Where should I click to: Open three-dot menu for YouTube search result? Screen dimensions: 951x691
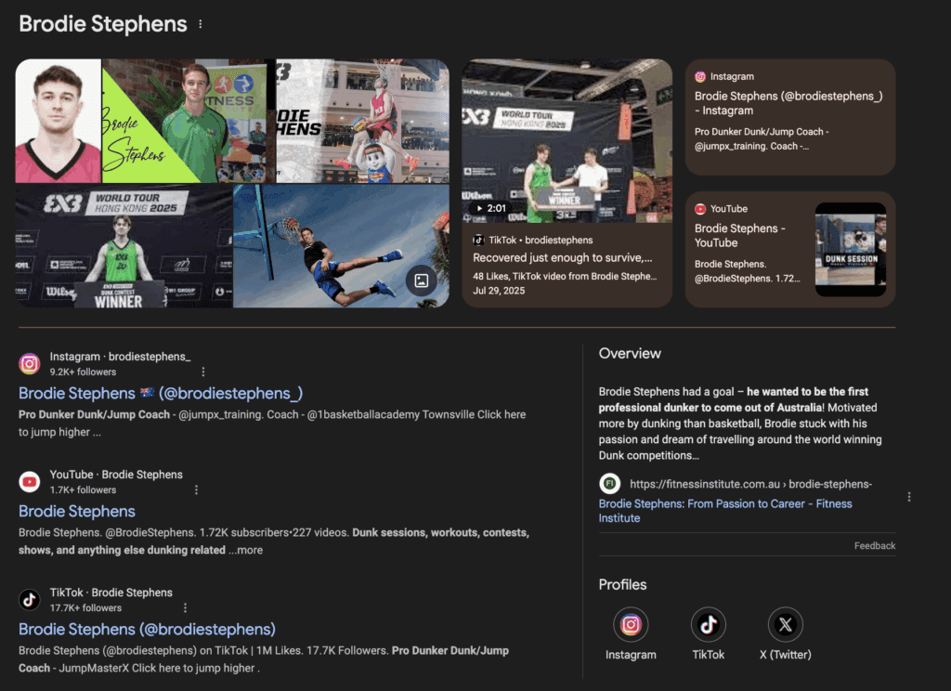point(195,489)
